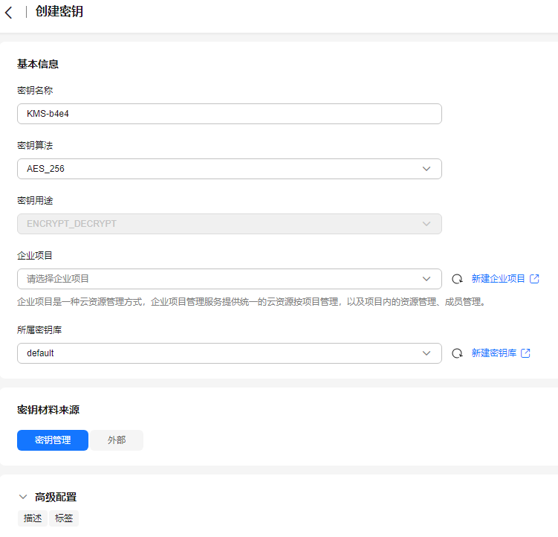Click the 密钥名称 label
Screen dimensions: 558x537
(35, 91)
